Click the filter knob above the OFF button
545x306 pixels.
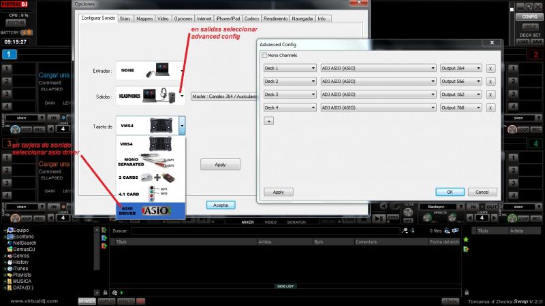(x=408, y=212)
